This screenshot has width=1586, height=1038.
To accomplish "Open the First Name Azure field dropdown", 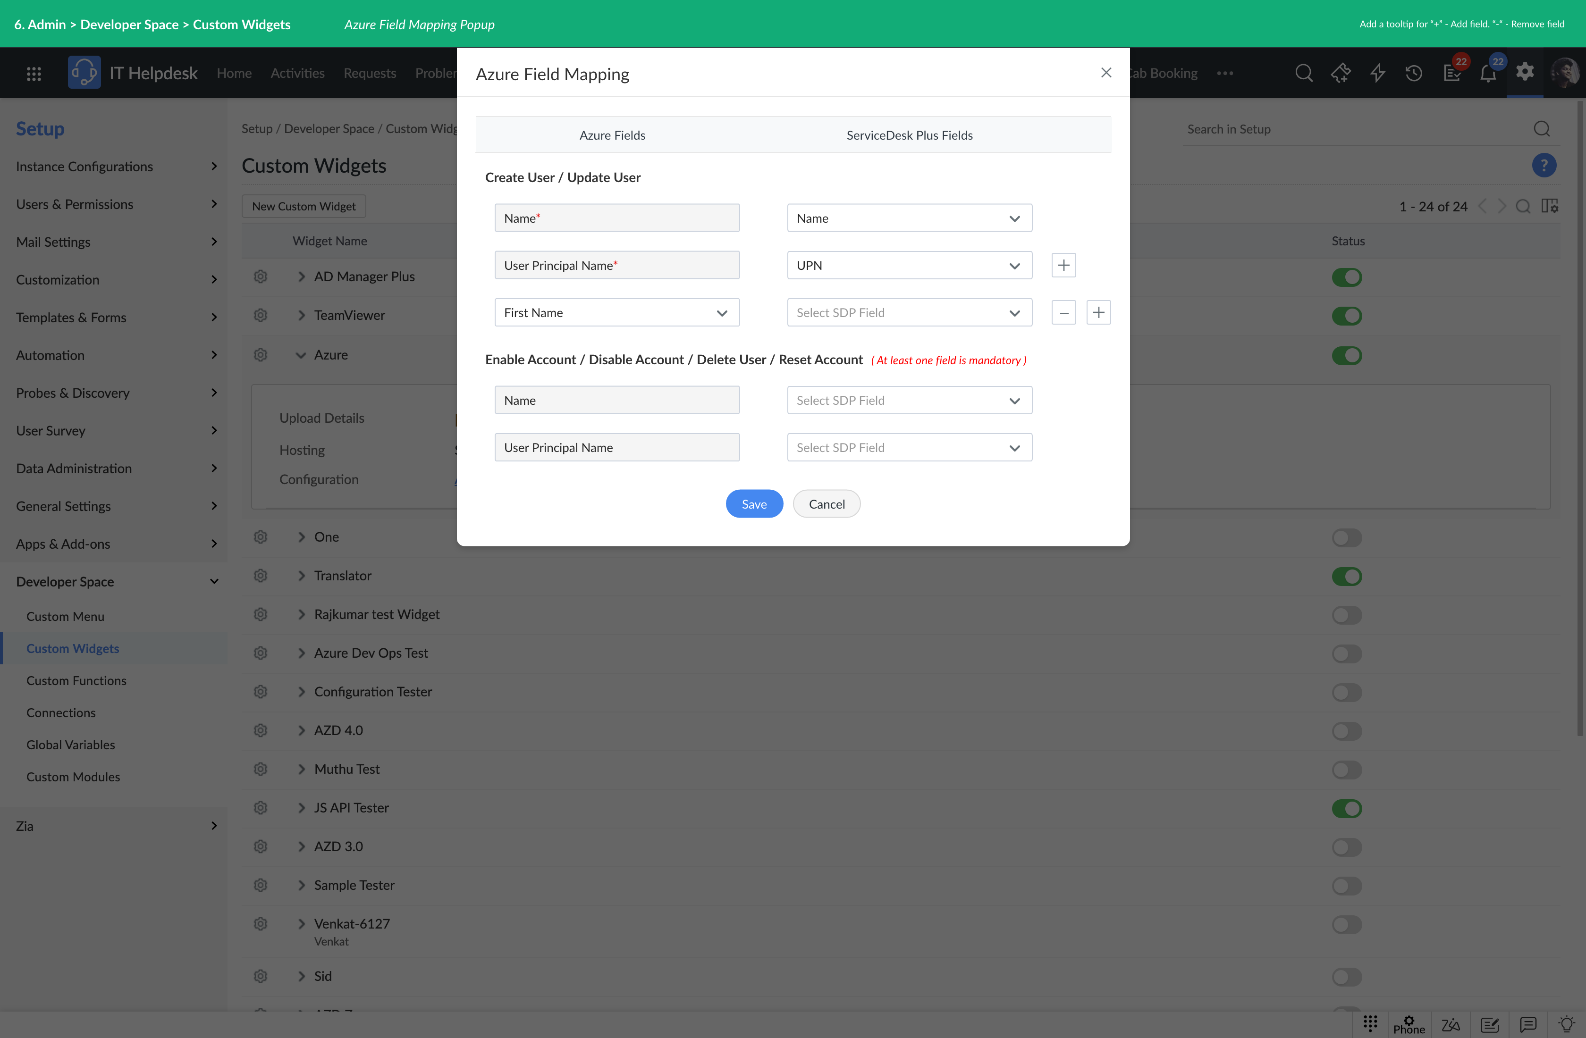I will [616, 312].
